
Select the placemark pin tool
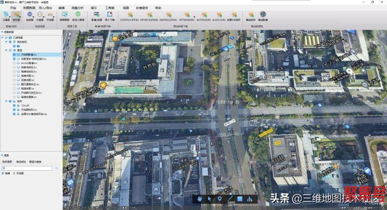[219, 199]
